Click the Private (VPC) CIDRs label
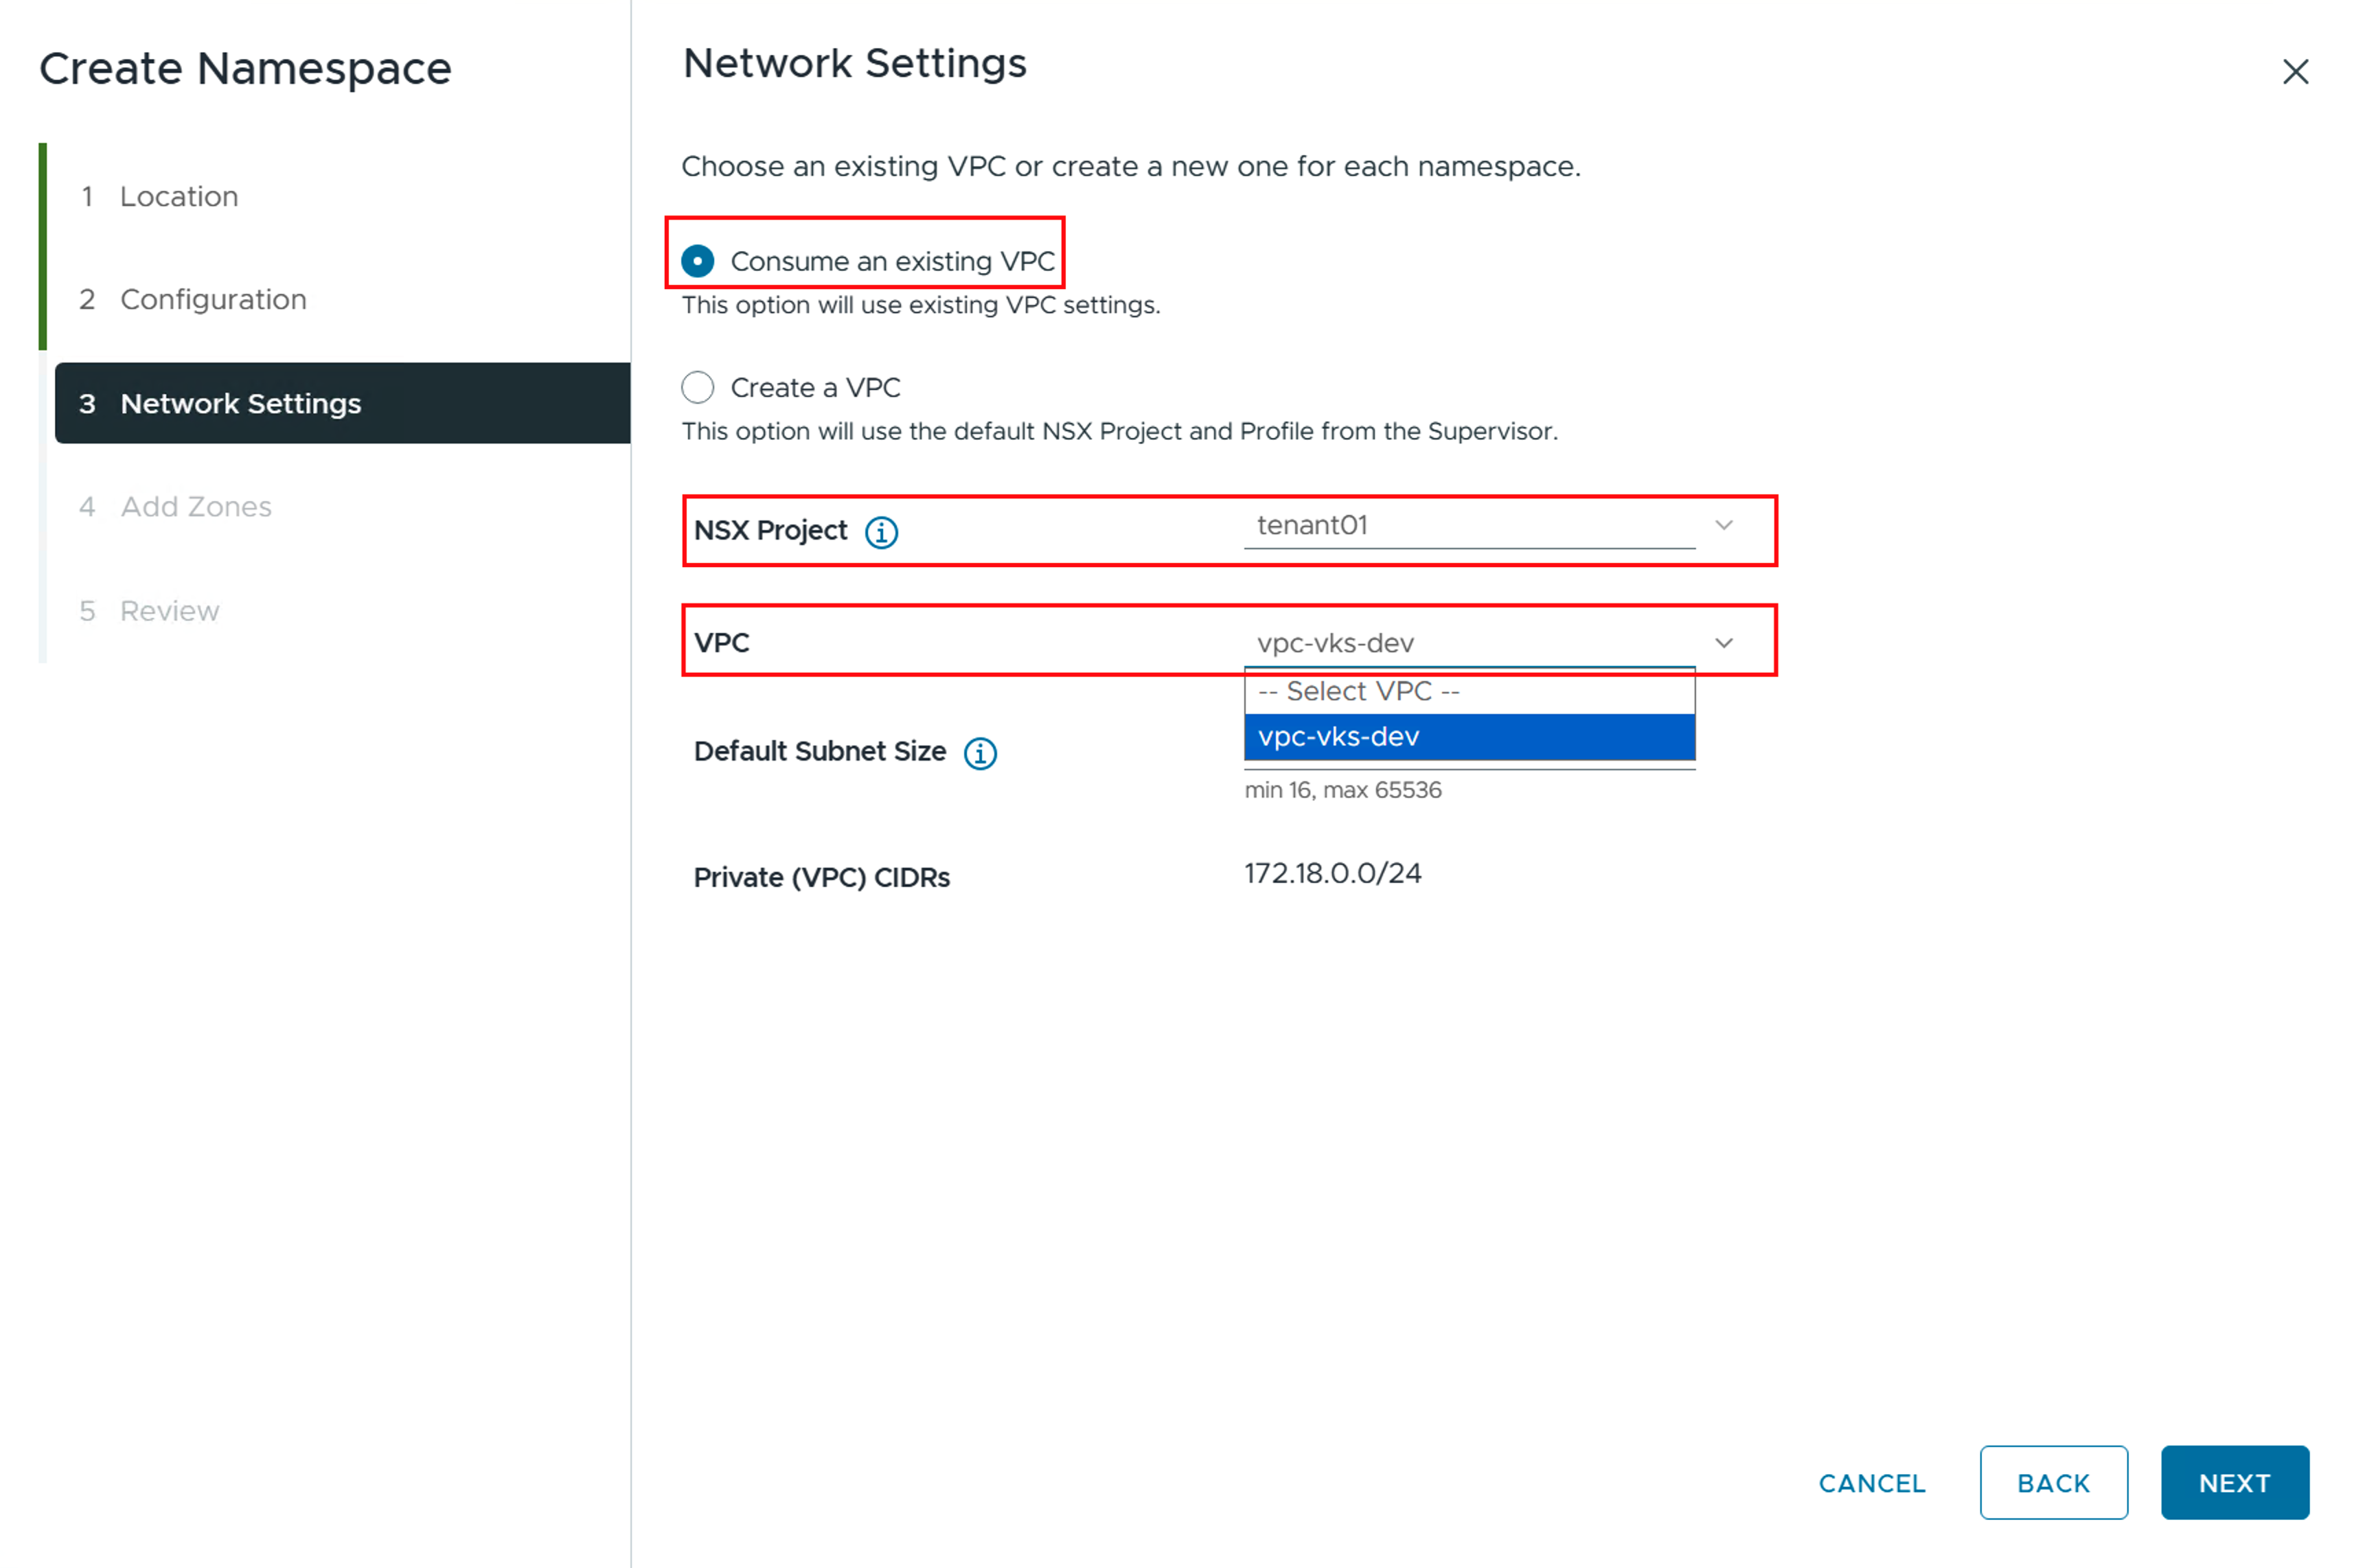The image size is (2354, 1568). [821, 877]
